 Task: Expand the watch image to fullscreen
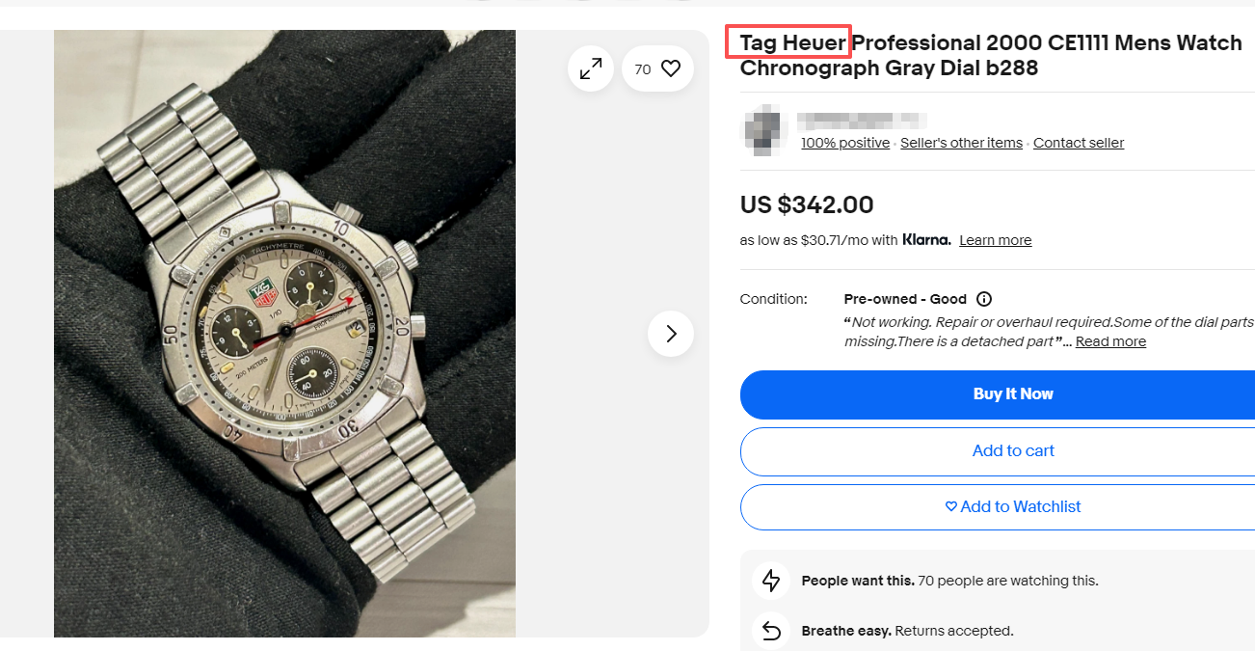(x=591, y=68)
